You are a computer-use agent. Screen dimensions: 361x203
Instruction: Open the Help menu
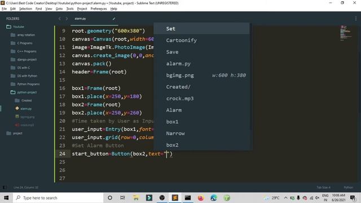[114, 9]
